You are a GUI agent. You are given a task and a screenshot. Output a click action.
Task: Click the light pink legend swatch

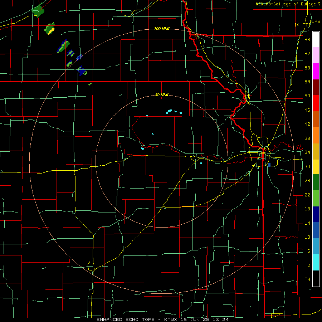tap(316, 55)
